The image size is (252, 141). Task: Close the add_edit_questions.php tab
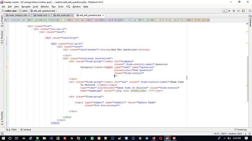tap(103, 15)
